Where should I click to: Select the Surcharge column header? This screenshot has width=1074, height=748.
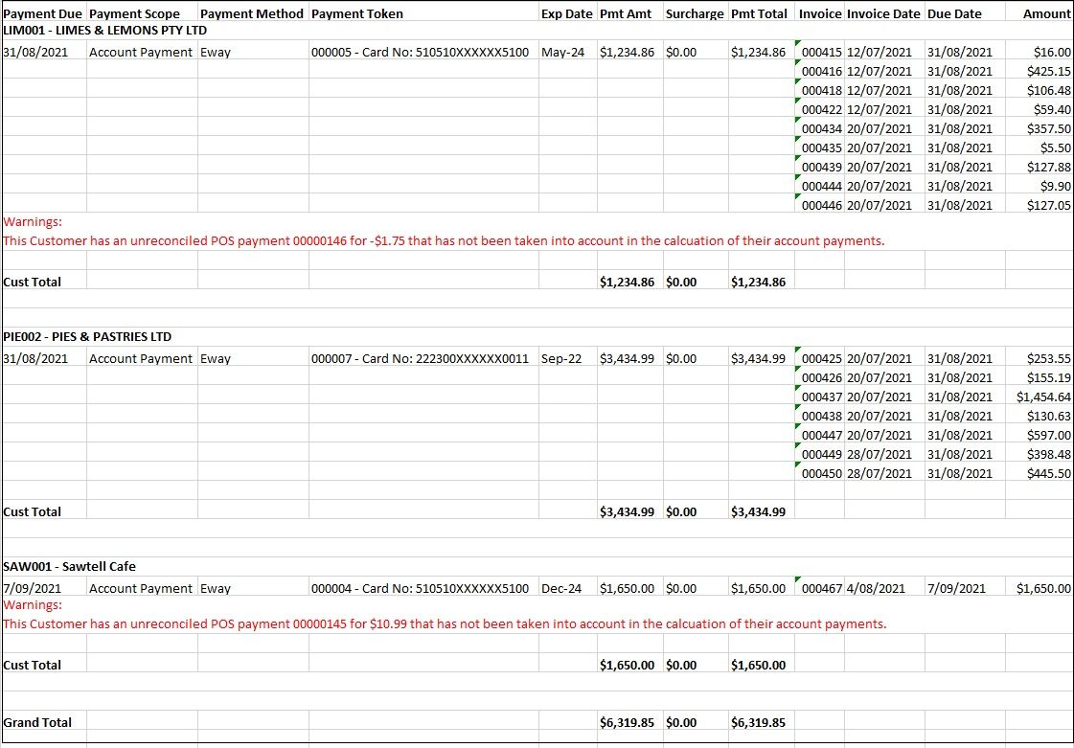point(694,13)
